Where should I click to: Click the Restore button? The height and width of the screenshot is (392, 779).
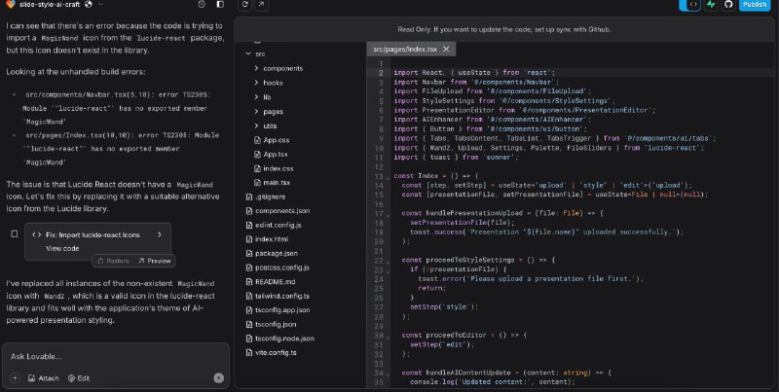pyautogui.click(x=113, y=261)
